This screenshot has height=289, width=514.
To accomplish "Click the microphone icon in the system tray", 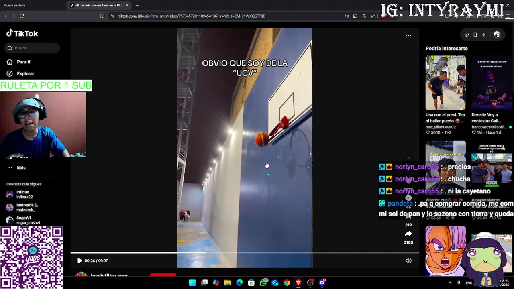I will [459, 283].
